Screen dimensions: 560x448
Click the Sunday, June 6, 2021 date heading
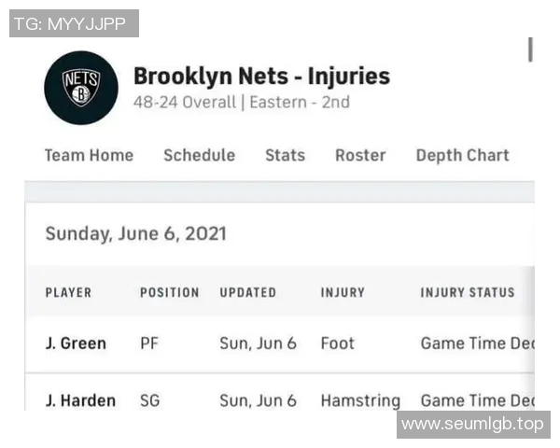tap(135, 233)
